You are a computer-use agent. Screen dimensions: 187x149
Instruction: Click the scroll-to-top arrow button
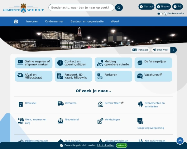click(180, 141)
